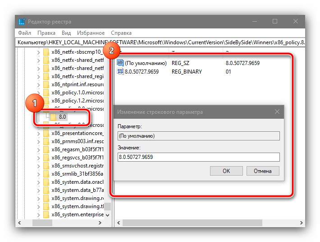Image resolution: width=320 pixels, height=242 pixels.
Task: Select the x86_system.drawing.r key label
Action: [78, 198]
